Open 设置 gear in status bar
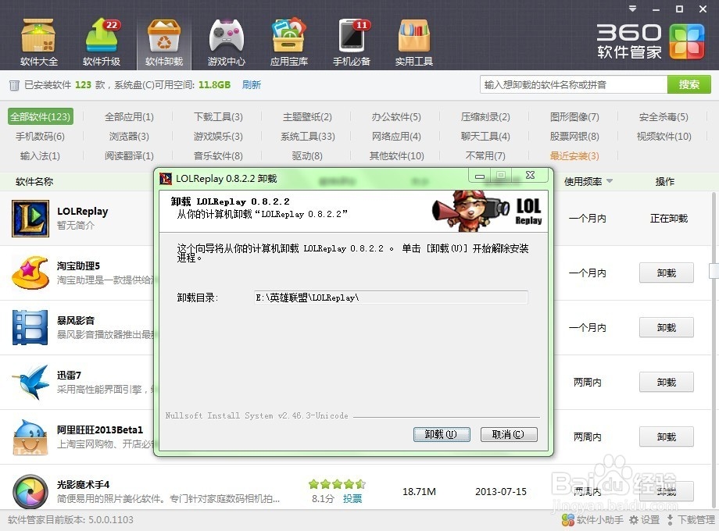Screen dimensions: 719x531 pos(644,520)
